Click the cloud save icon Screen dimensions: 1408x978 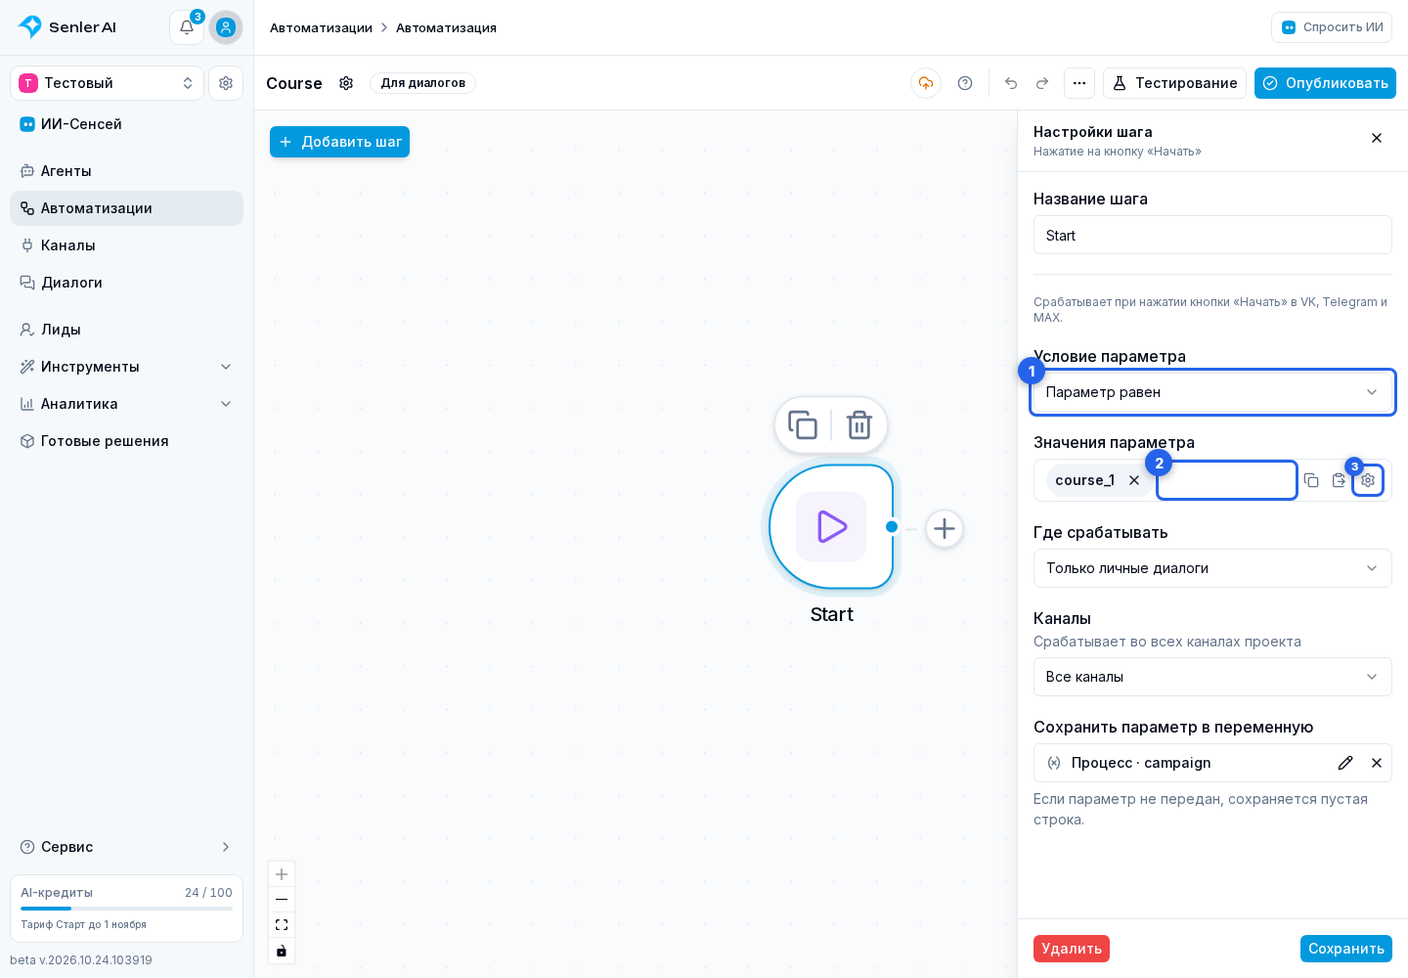point(926,83)
